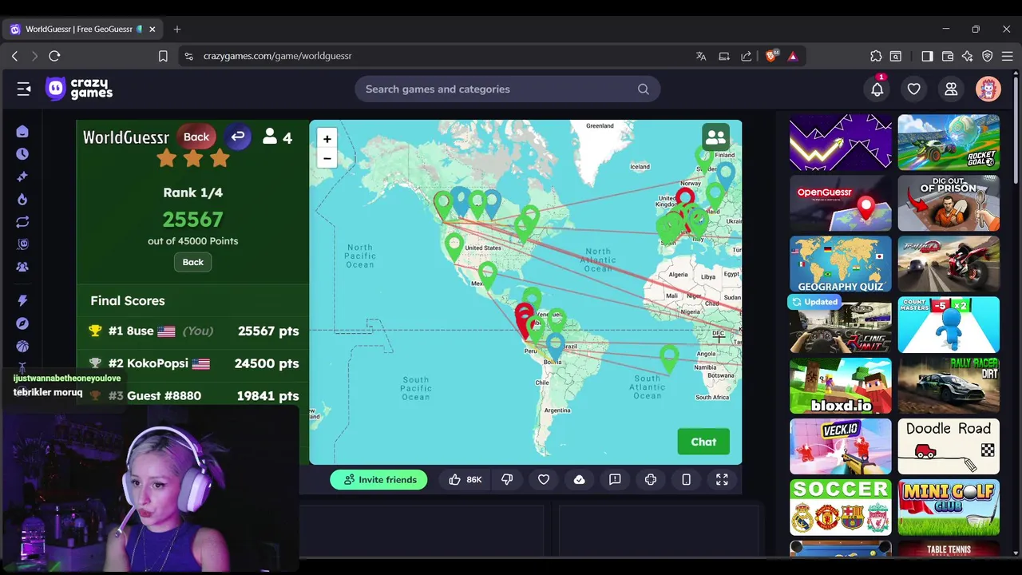Open the bloxd.io game thumbnail
The height and width of the screenshot is (575, 1022).
840,386
